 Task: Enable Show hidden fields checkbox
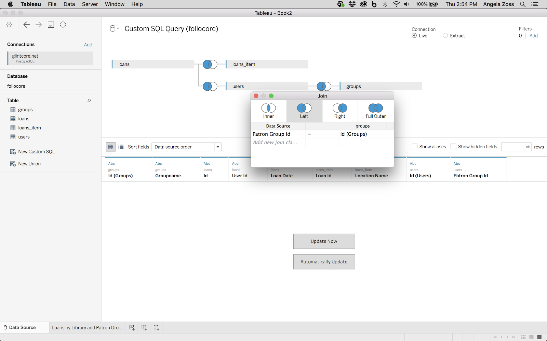(x=453, y=147)
